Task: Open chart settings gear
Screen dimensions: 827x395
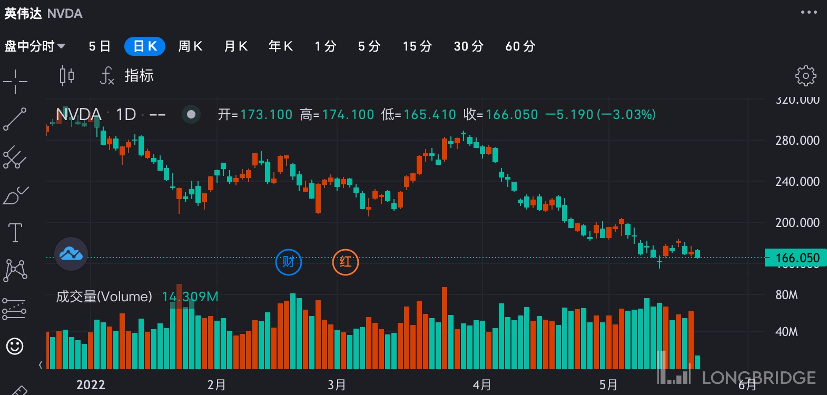Action: pyautogui.click(x=805, y=76)
